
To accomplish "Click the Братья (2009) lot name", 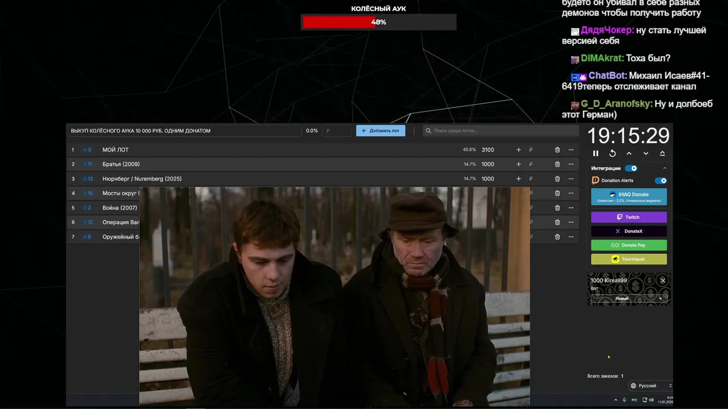I will point(121,164).
